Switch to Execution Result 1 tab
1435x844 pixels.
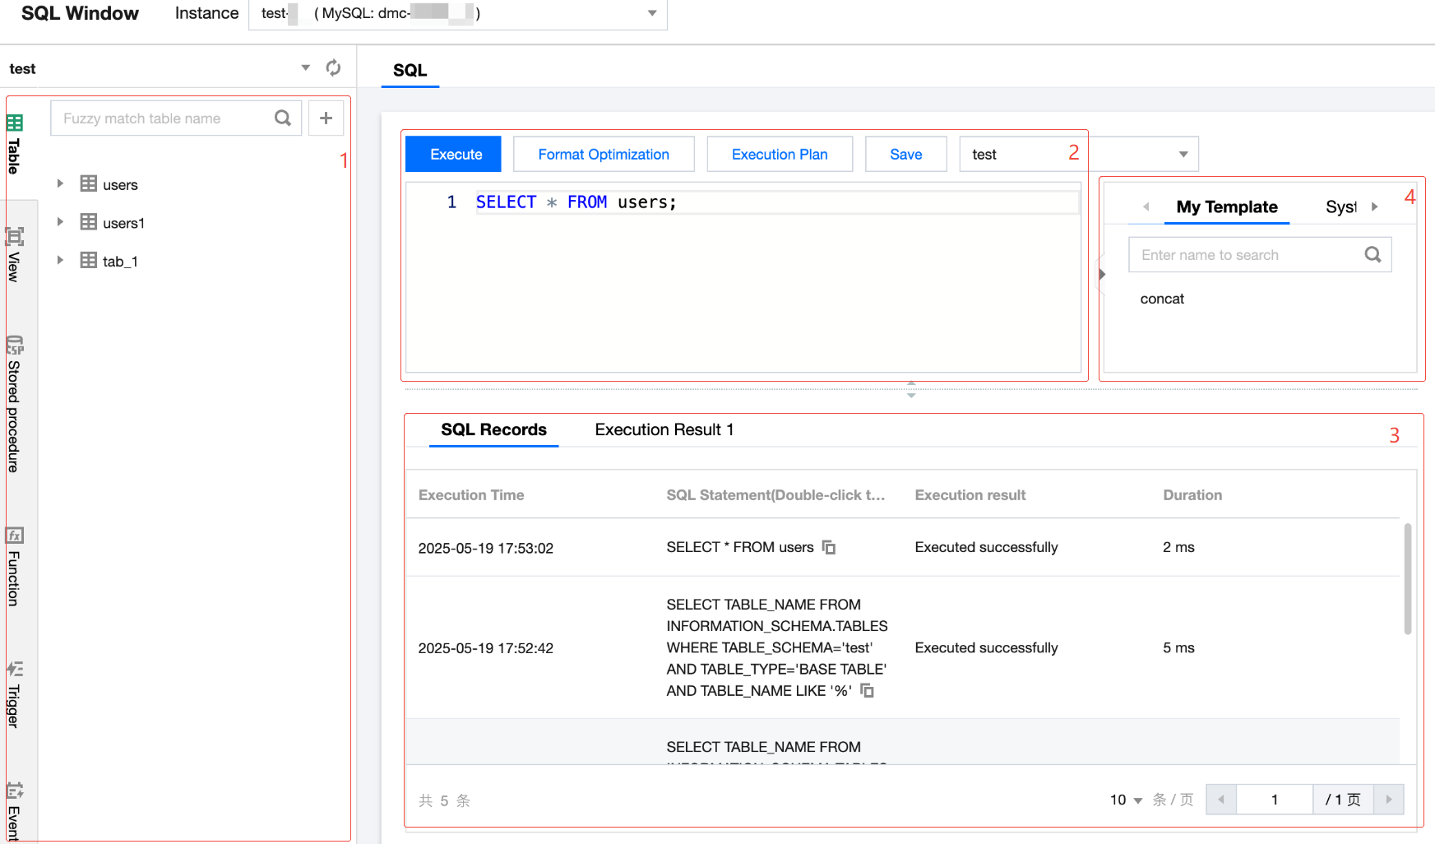[664, 430]
